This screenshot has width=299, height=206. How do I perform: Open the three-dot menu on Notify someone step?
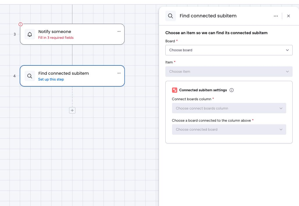coord(119,31)
